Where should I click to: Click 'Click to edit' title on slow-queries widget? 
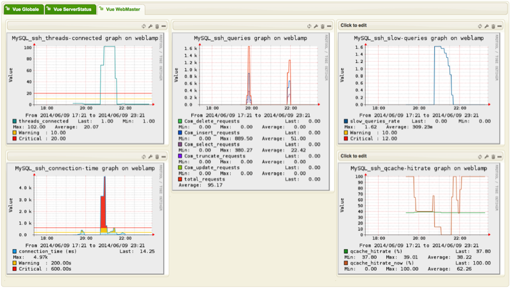354,25
